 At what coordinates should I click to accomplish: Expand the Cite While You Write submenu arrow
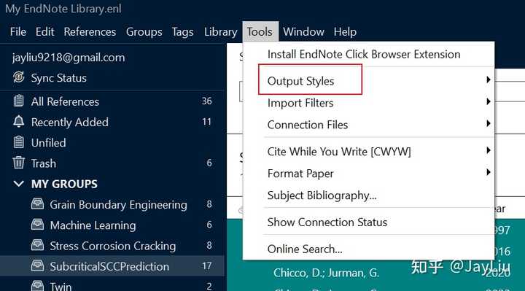click(488, 150)
